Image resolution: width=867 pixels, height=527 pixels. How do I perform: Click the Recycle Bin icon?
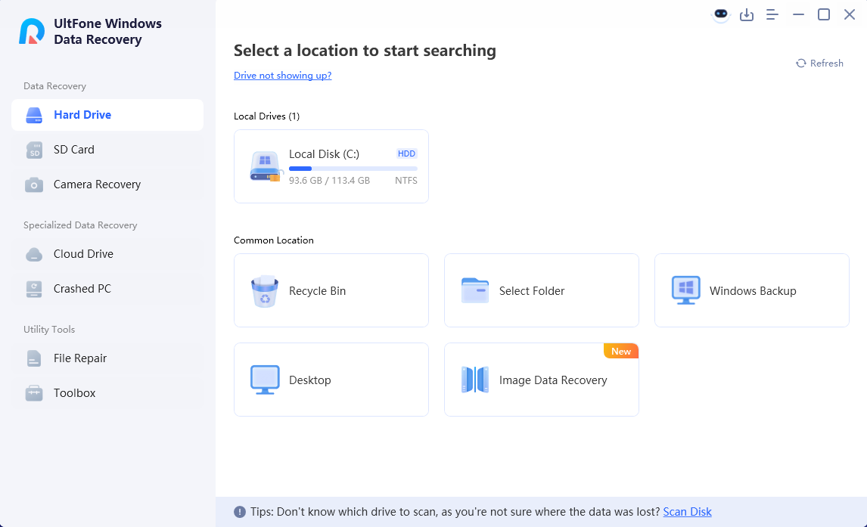(x=265, y=291)
